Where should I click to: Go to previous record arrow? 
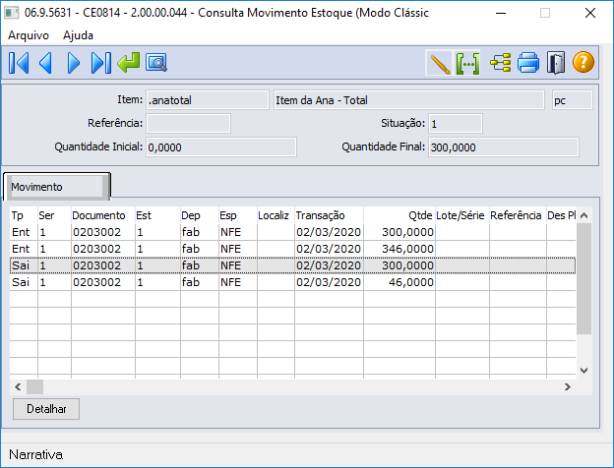(46, 63)
